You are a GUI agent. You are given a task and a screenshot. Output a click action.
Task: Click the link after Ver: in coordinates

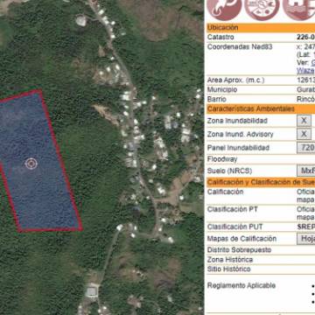click(312, 62)
